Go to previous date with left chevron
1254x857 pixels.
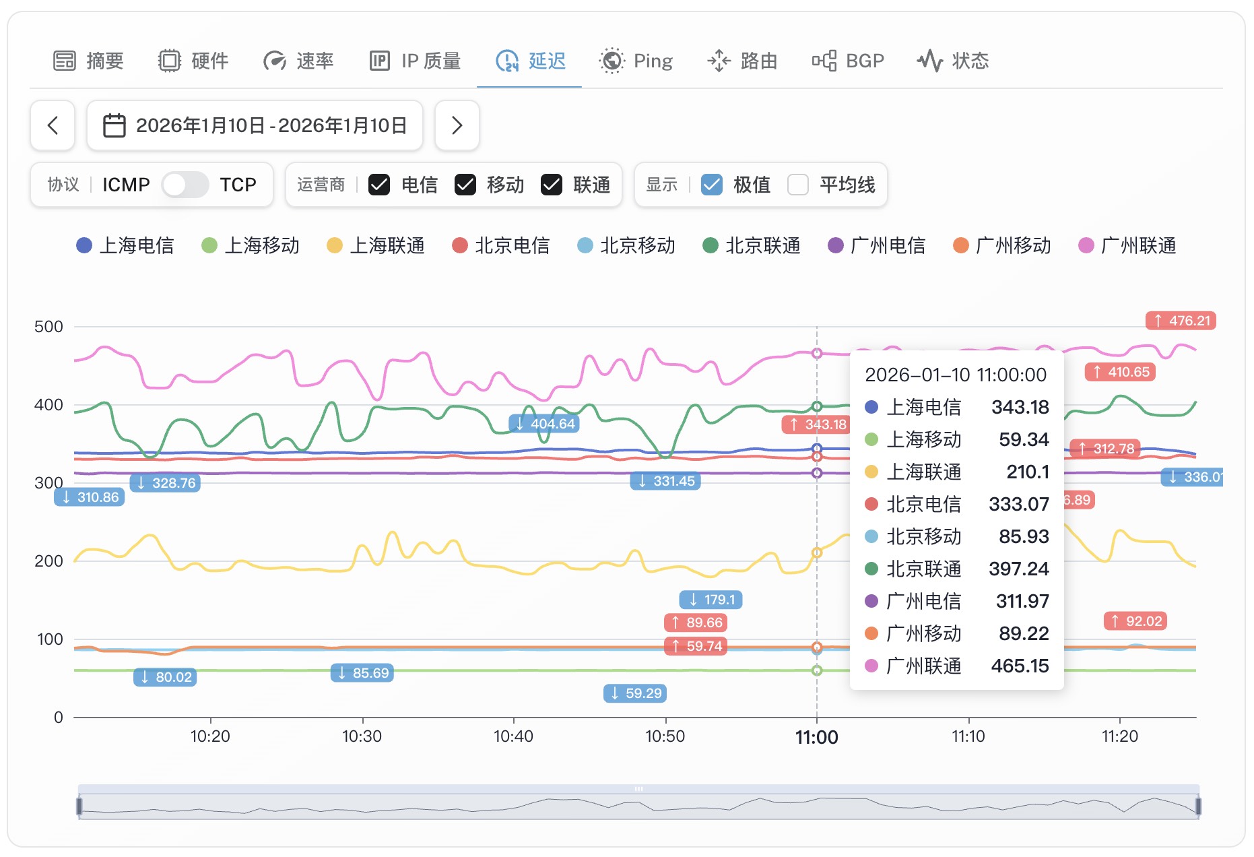point(53,125)
